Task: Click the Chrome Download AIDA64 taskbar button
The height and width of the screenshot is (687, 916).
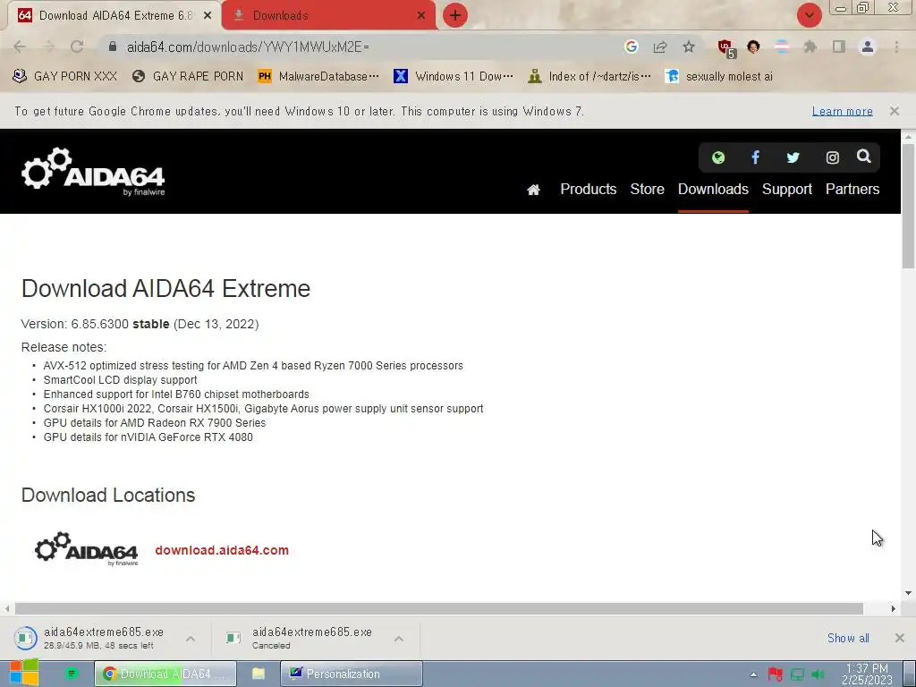Action: pyautogui.click(x=165, y=674)
